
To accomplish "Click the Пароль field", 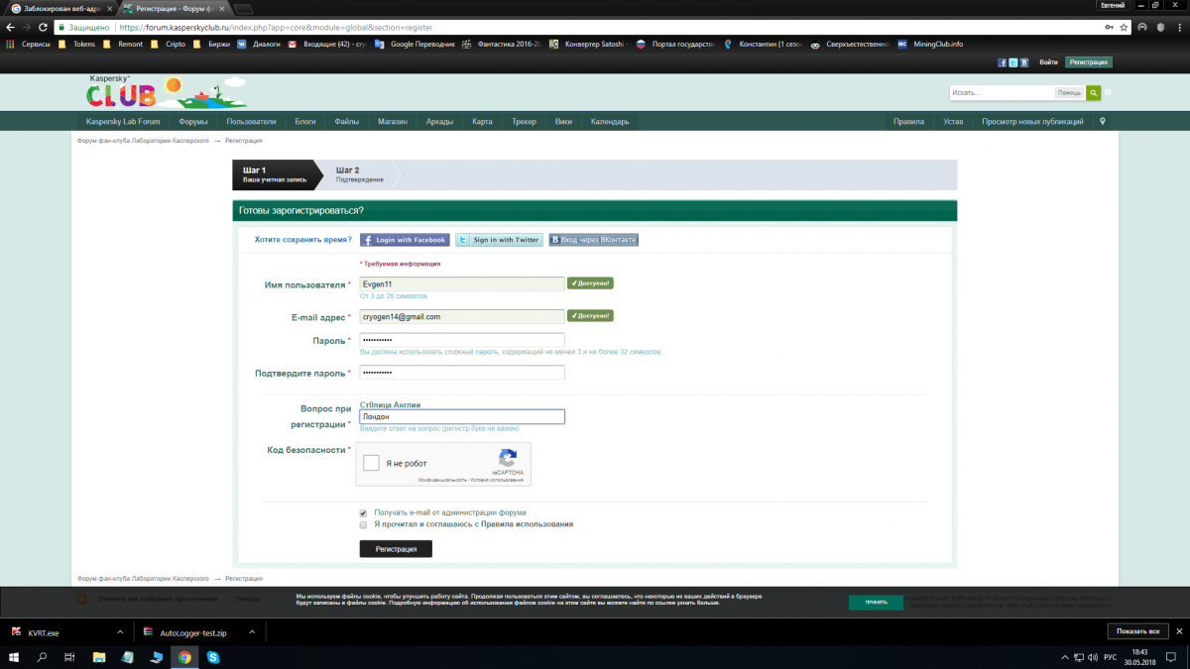I will pyautogui.click(x=462, y=340).
